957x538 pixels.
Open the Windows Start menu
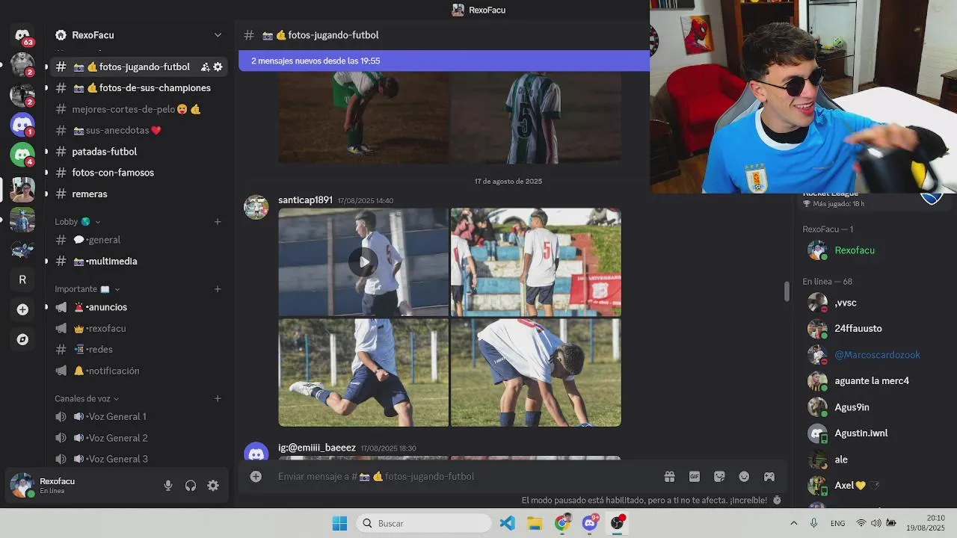tap(339, 523)
